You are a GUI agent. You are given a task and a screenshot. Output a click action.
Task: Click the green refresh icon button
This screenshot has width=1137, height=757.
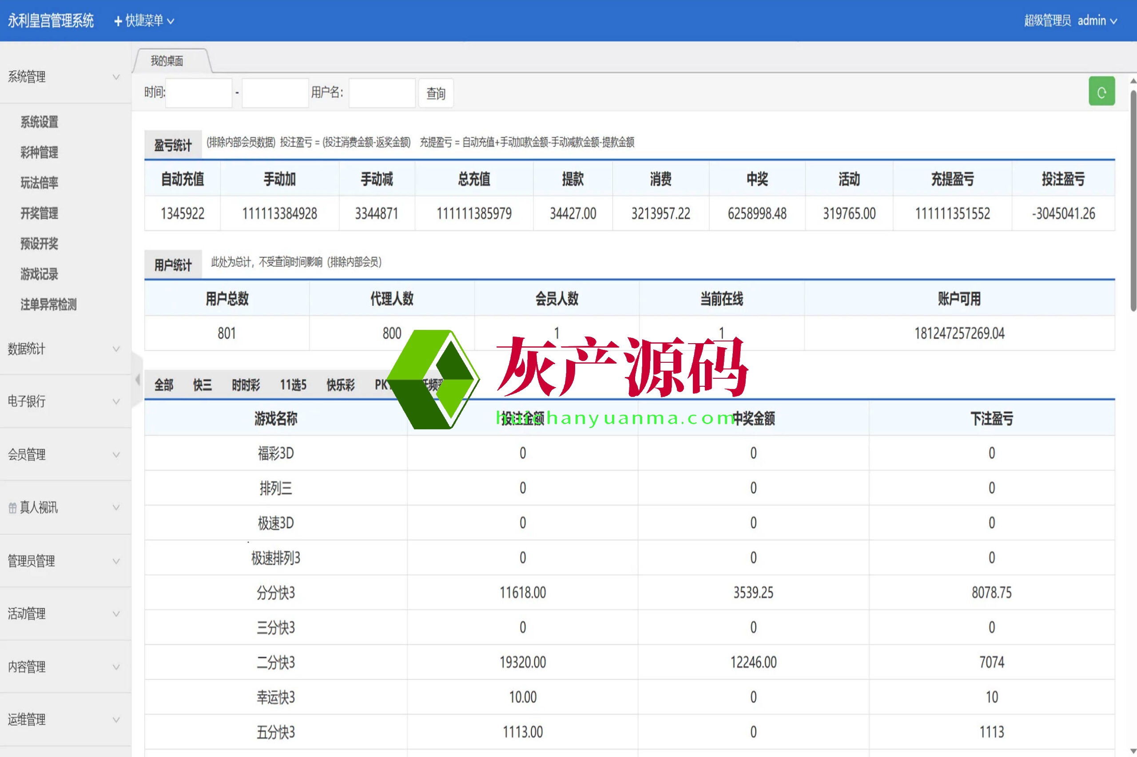pos(1101,92)
